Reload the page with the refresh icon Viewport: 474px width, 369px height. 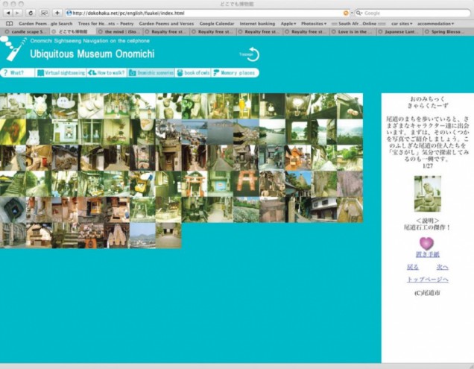click(31, 13)
